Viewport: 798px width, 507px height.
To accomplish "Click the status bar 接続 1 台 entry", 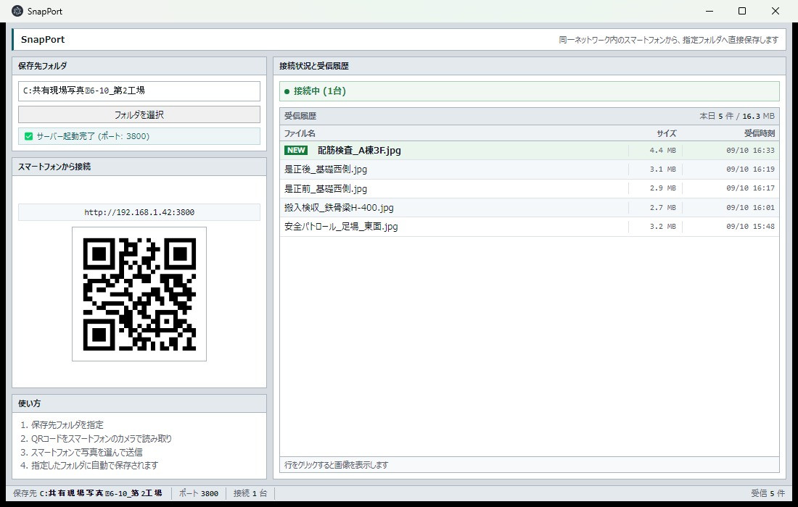I will point(250,493).
